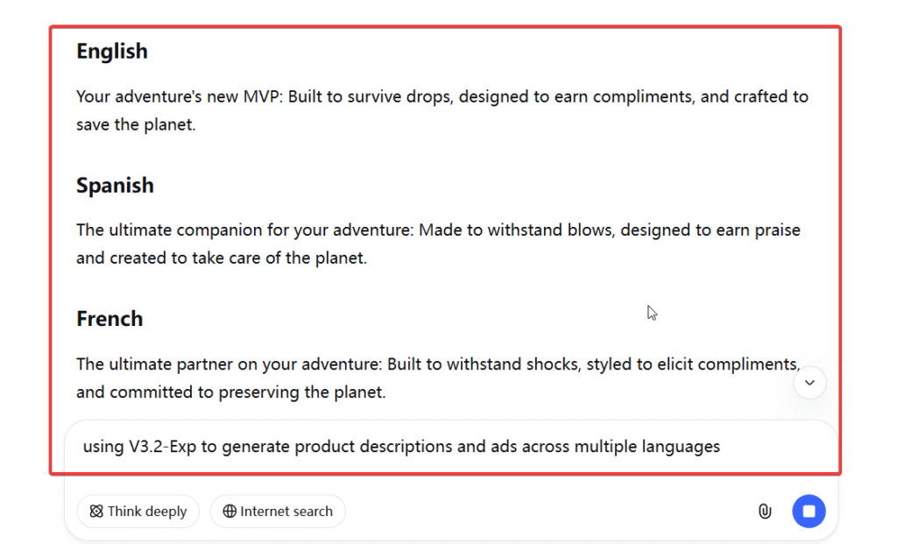Click the French heading
Image resolution: width=897 pixels, height=544 pixels.
tap(109, 319)
